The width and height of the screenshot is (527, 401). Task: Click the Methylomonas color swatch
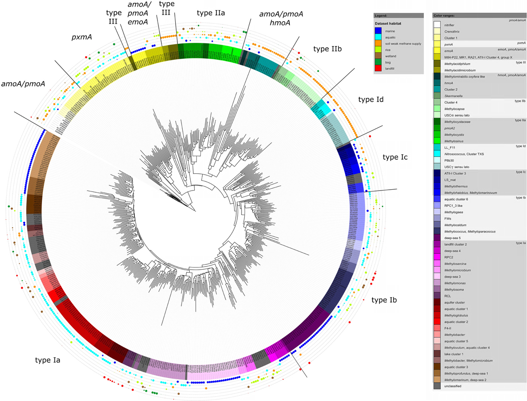(x=437, y=283)
